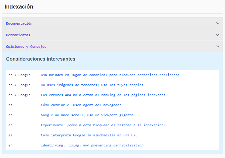This screenshot has width=225, height=158.
Task: Click 'es' label in almohadilla row
Action: (x=10, y=135)
